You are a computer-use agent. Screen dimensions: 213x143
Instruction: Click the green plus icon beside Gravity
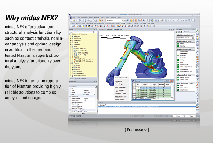[x=178, y=60]
